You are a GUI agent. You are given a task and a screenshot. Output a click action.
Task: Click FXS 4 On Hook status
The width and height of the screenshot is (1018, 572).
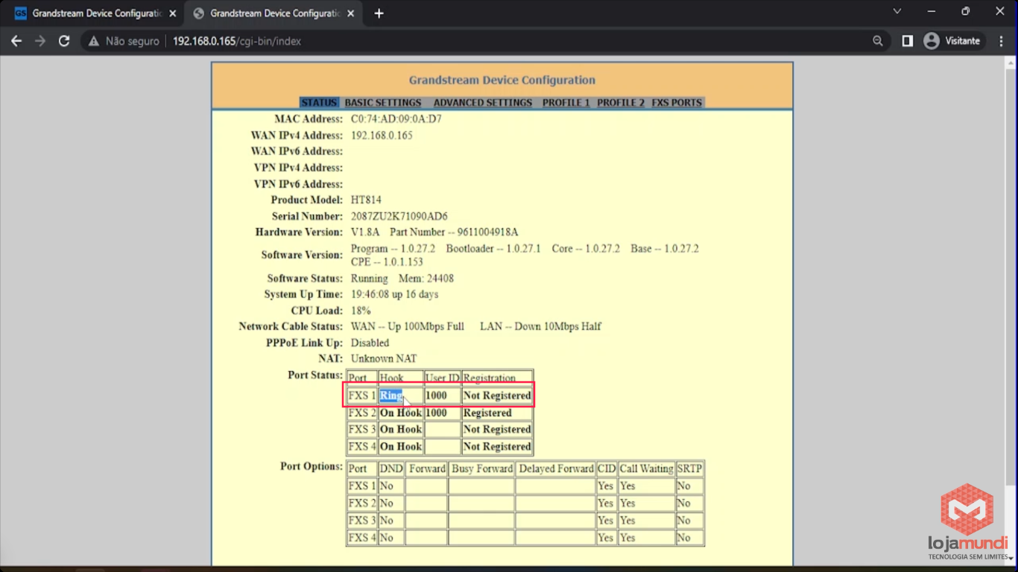(x=401, y=447)
